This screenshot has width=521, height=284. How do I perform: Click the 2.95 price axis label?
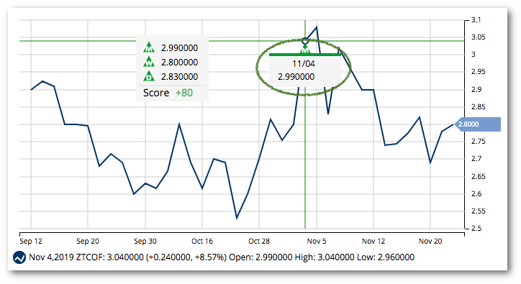(478, 72)
